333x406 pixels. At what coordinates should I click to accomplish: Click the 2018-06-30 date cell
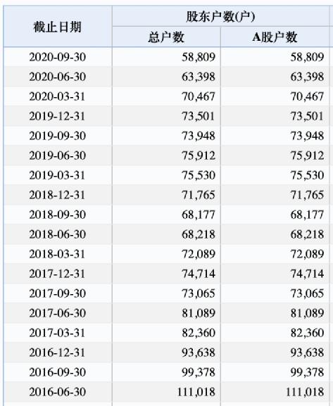[58, 234]
